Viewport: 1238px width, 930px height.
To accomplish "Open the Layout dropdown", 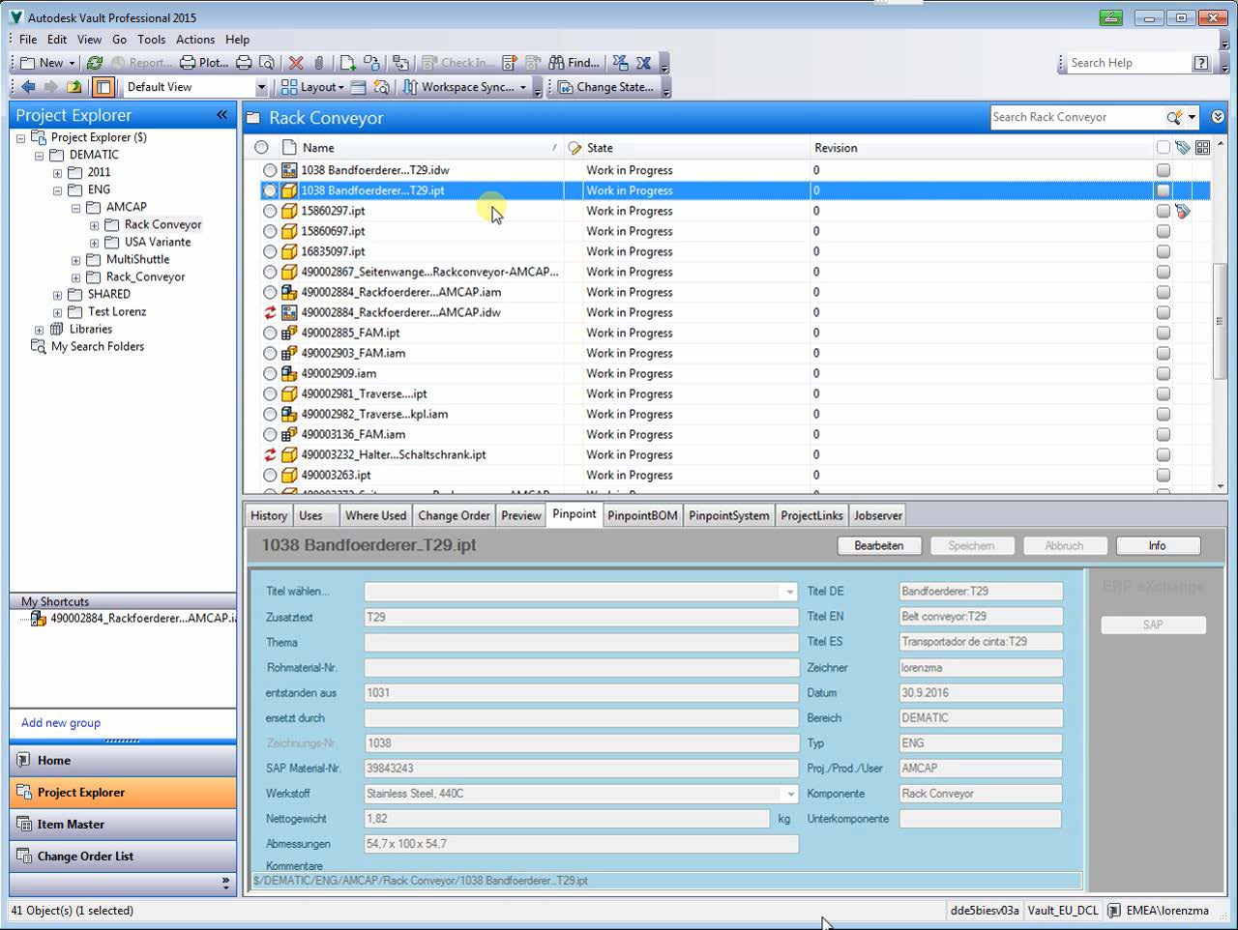I will (x=341, y=87).
